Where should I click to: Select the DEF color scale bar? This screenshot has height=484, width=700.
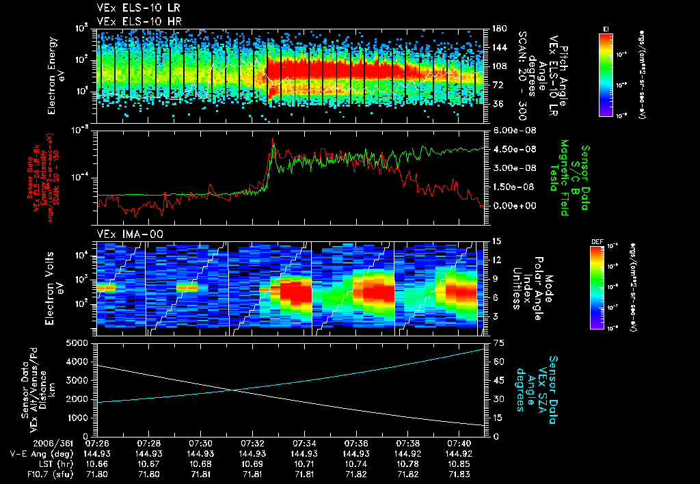(x=597, y=288)
